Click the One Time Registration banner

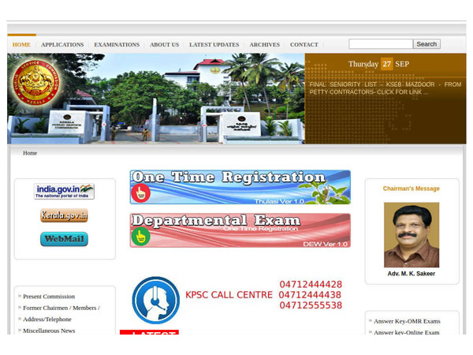(240, 187)
